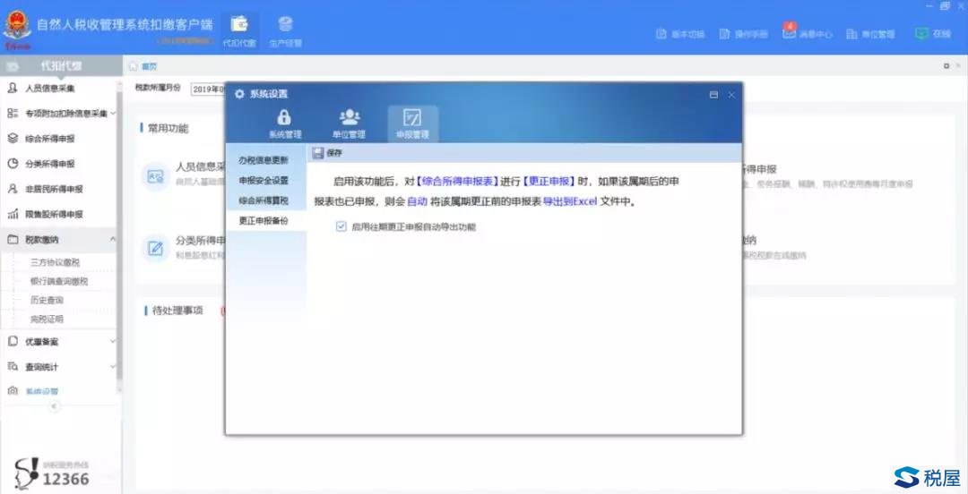Viewport: 968px width, 494px height.
Task: Open 三方协议缴税 under 税款缴纳
Action: coord(56,263)
